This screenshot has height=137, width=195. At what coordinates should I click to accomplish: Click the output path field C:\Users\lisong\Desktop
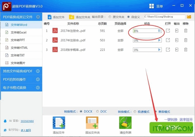164,17
